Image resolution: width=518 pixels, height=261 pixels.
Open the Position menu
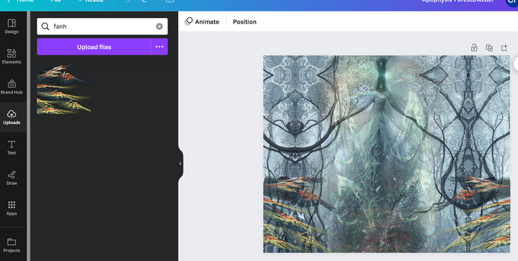[244, 22]
